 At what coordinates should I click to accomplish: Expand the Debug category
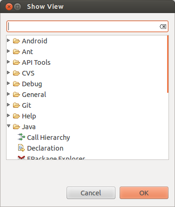(x=8, y=83)
